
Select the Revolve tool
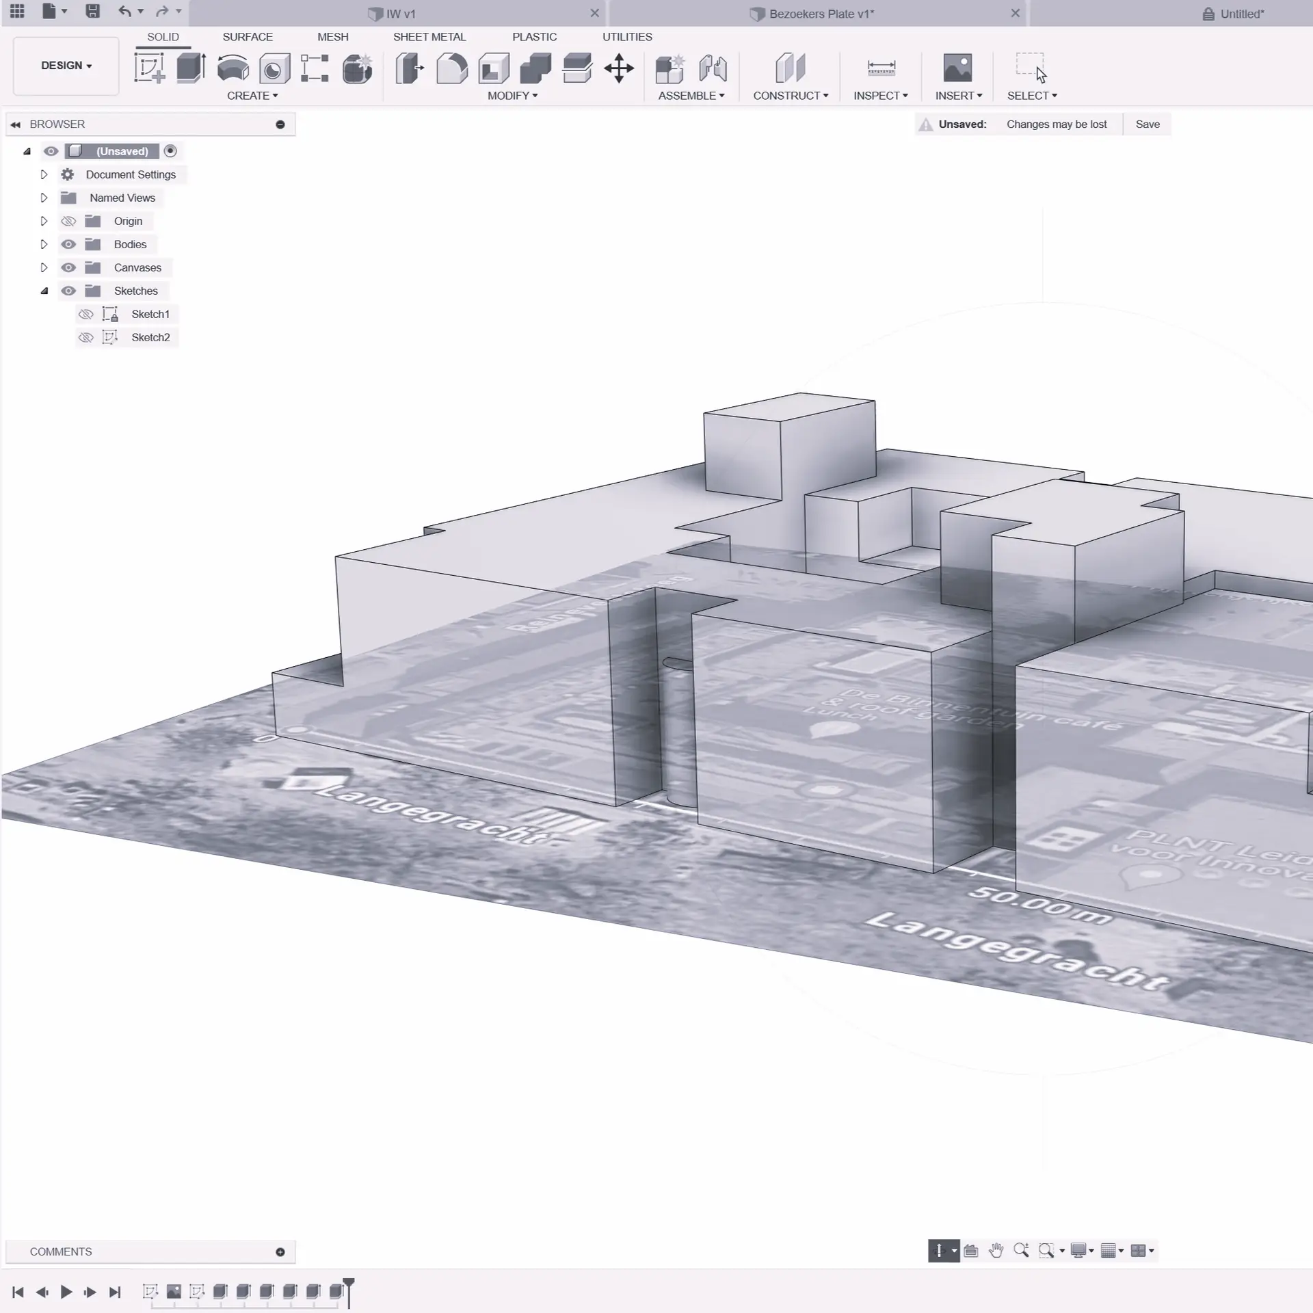coord(233,68)
